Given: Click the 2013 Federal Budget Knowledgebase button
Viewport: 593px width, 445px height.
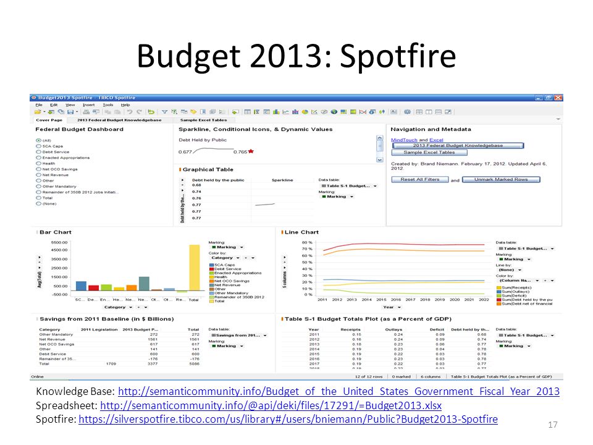Looking at the screenshot, I should click(458, 146).
